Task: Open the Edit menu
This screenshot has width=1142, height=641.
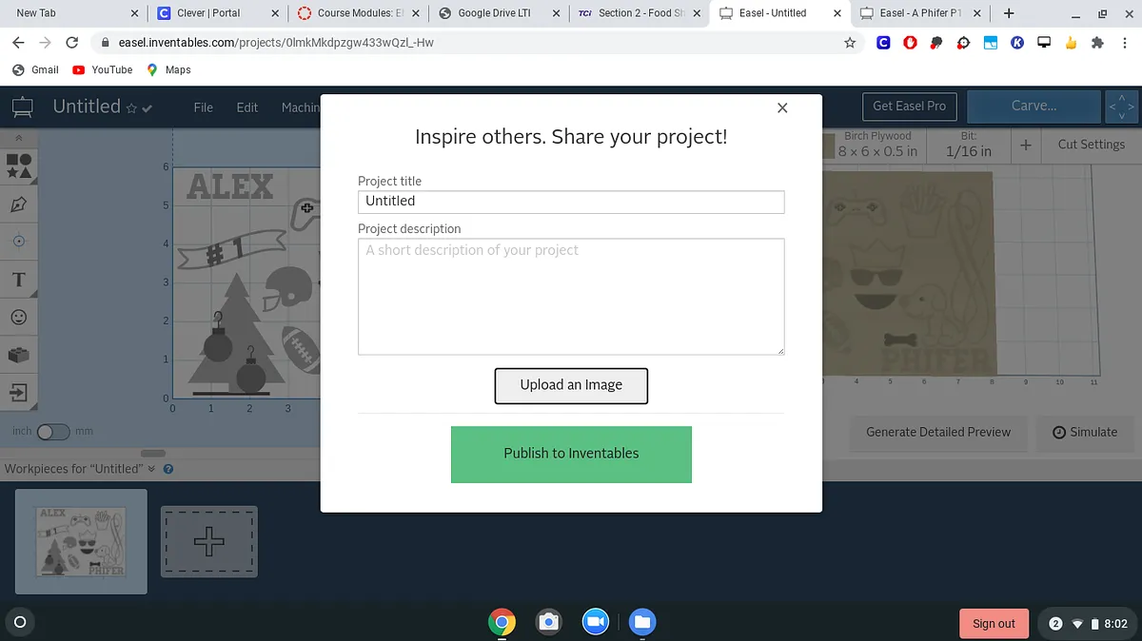Action: click(247, 107)
